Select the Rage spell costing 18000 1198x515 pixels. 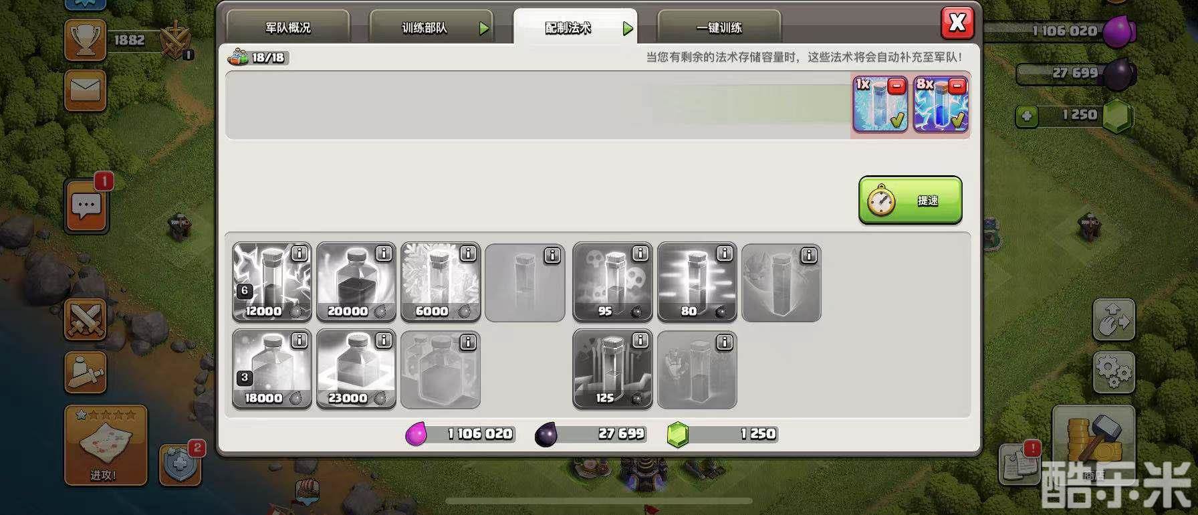point(271,369)
